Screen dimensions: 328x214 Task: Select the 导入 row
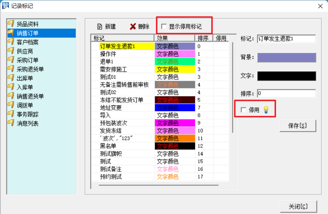160,115
